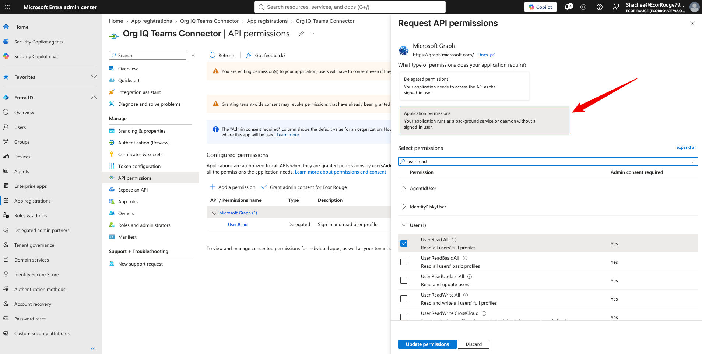This screenshot has height=354, width=702.
Task: Click the Expose an API cloud icon
Action: (112, 189)
